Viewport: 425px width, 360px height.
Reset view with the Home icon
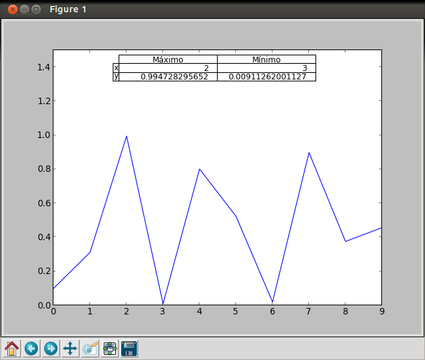12,348
